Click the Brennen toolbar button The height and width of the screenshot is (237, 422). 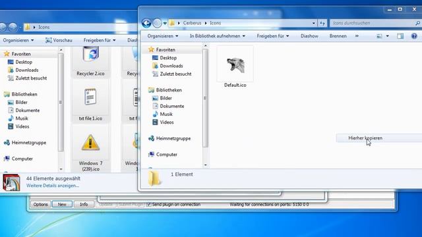click(338, 36)
